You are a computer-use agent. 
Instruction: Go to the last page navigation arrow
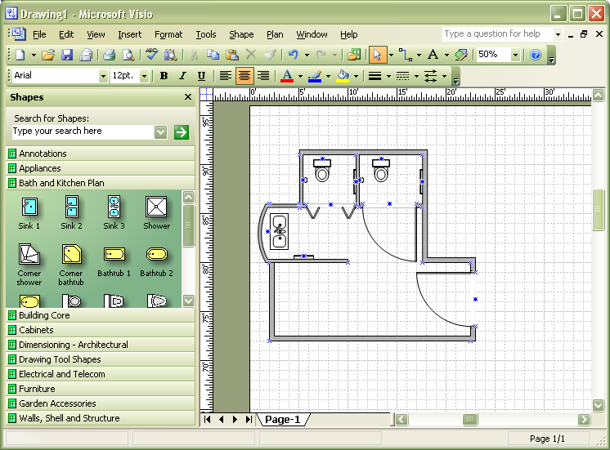(249, 419)
